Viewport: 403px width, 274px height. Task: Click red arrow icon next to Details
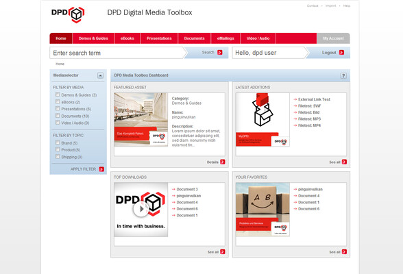coord(223,162)
